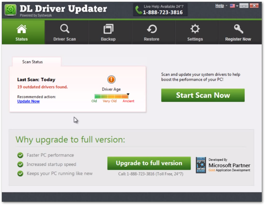265x205 pixels.
Task: Click the Register Now key icon
Action: pyautogui.click(x=238, y=29)
